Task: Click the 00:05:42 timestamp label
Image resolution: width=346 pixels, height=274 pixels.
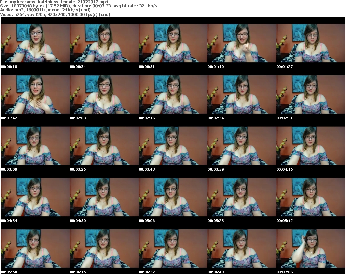Action: (285, 221)
